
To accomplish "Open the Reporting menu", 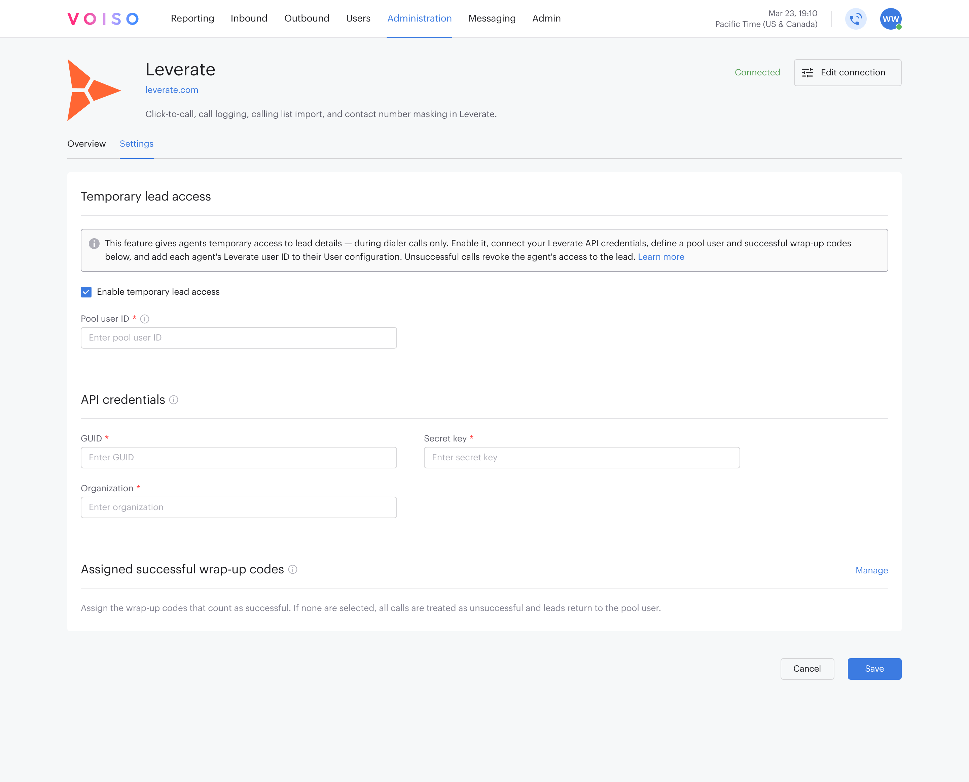I will tap(192, 19).
